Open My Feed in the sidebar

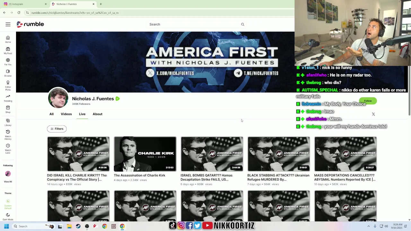click(8, 50)
